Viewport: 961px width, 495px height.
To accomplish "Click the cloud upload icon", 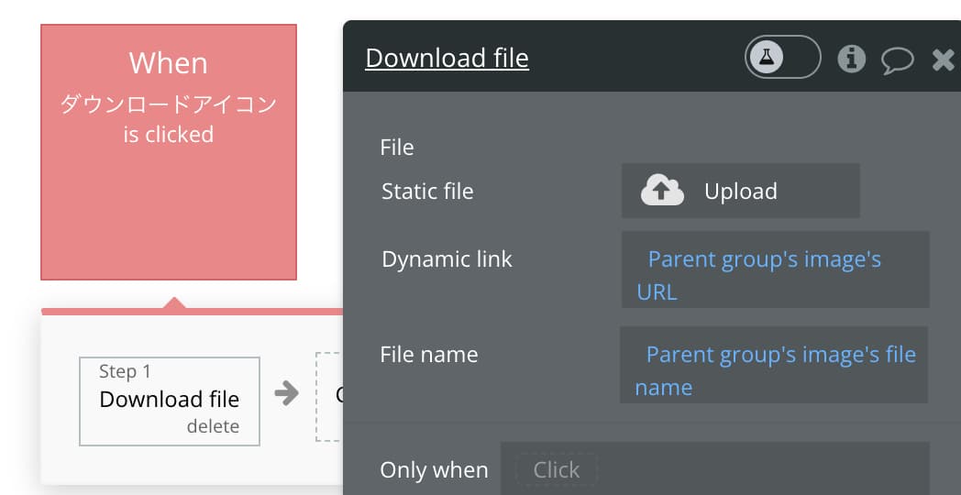I will tap(662, 190).
